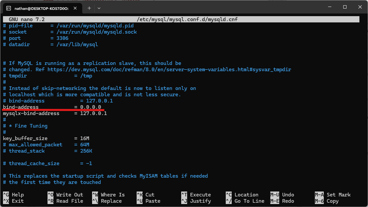Click the Set Mark shortcut label
This screenshot has width=368, height=207.
[x=338, y=195]
